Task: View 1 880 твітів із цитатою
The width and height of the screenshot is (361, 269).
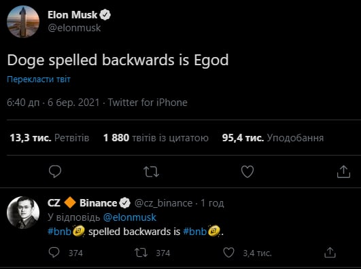Action: (x=156, y=138)
